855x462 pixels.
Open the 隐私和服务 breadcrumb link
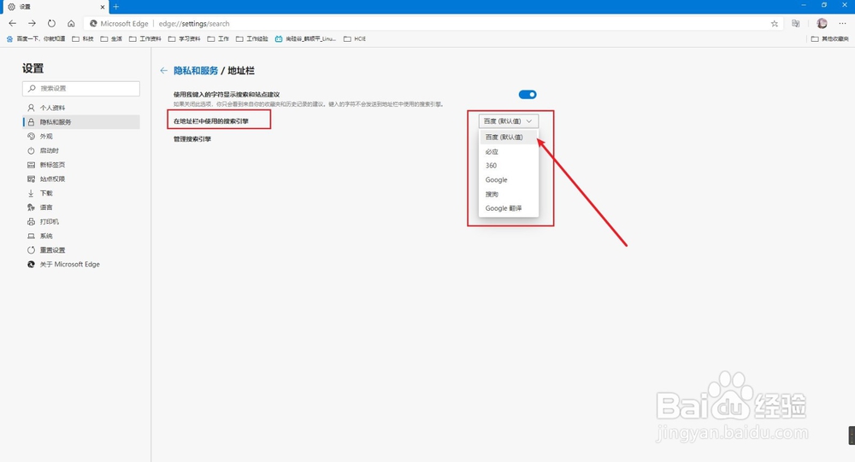point(196,70)
